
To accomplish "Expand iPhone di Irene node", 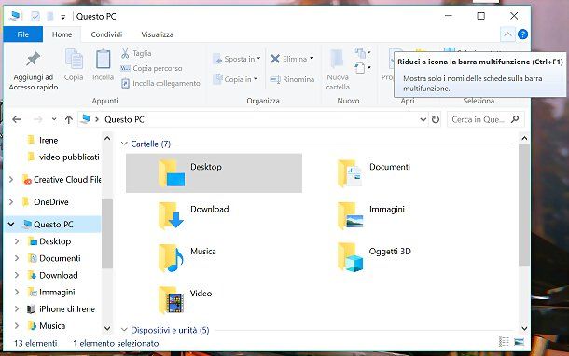I will point(17,308).
